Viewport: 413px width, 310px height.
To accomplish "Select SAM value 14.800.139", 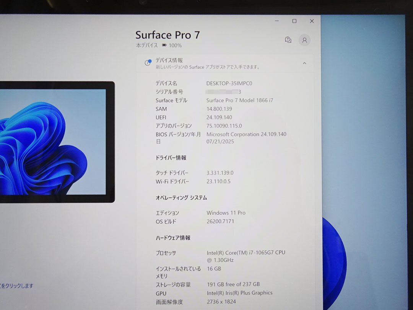I will (219, 109).
